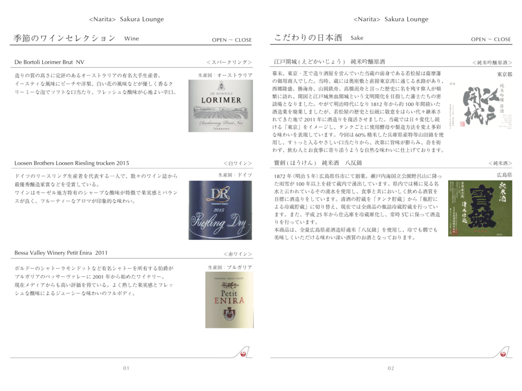
Task: Click '生産国：オーストラリア' origin text
Action: coord(225,75)
